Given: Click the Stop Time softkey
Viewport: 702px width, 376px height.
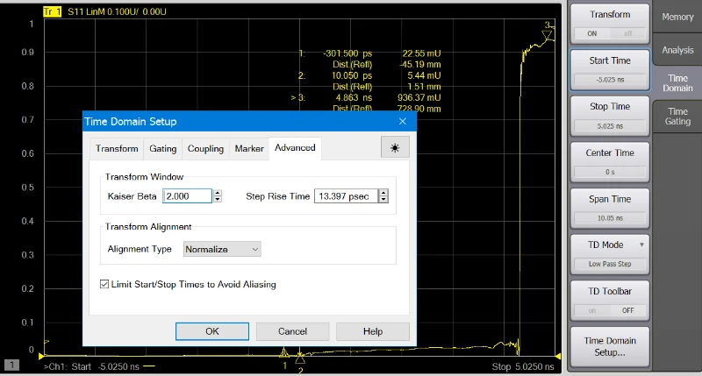Looking at the screenshot, I should [610, 117].
